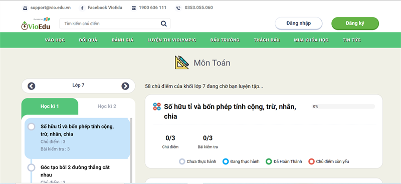Open the TIN TỨC menu item
This screenshot has height=184, width=401.
(x=352, y=40)
